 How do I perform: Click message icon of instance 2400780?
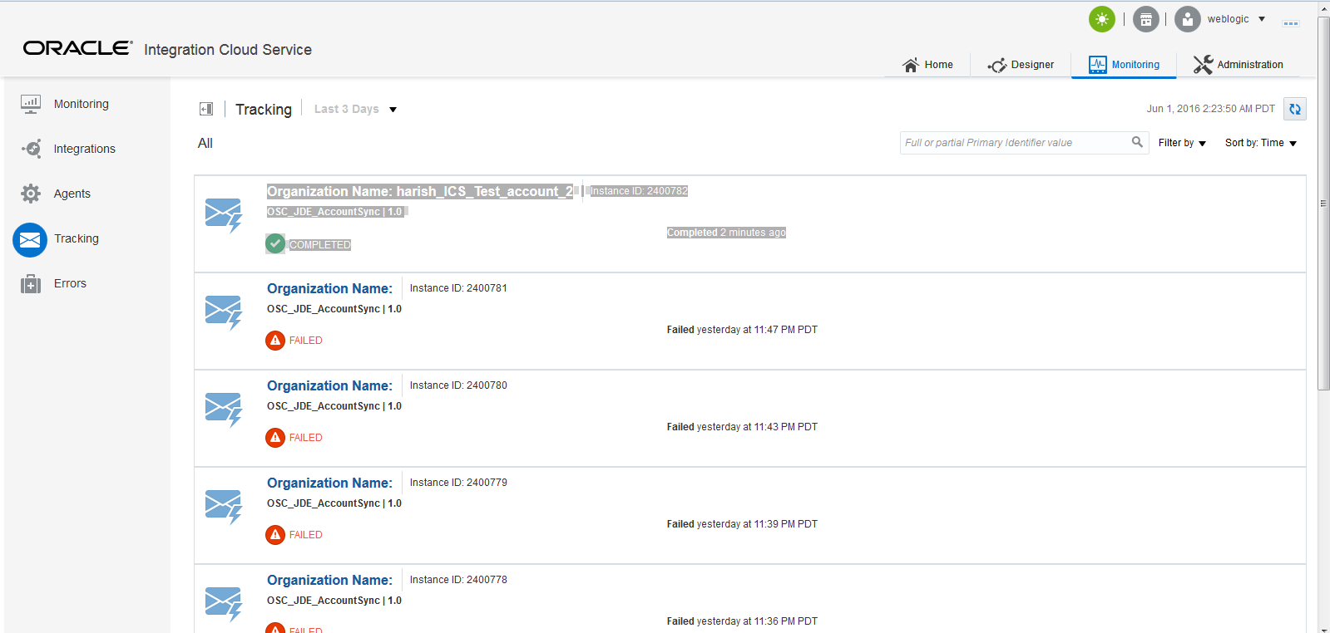click(x=223, y=410)
